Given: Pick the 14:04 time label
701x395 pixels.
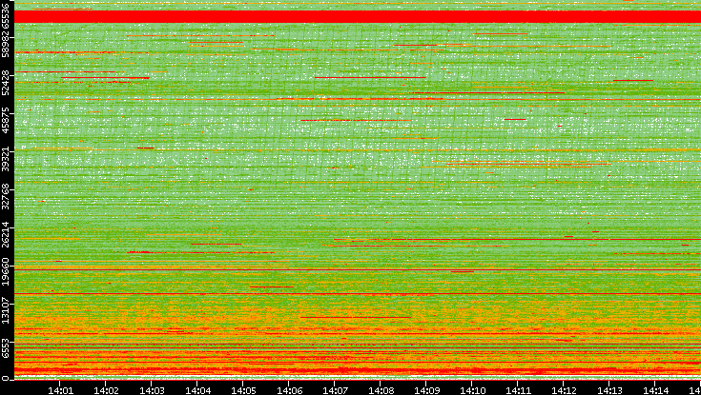Looking at the screenshot, I should click(x=197, y=390).
